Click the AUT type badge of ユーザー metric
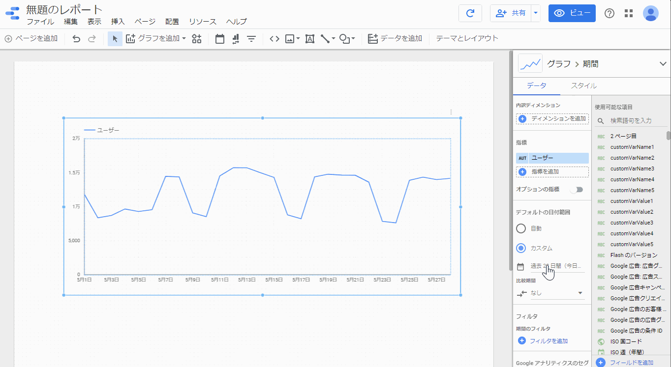The image size is (671, 367). (522, 158)
